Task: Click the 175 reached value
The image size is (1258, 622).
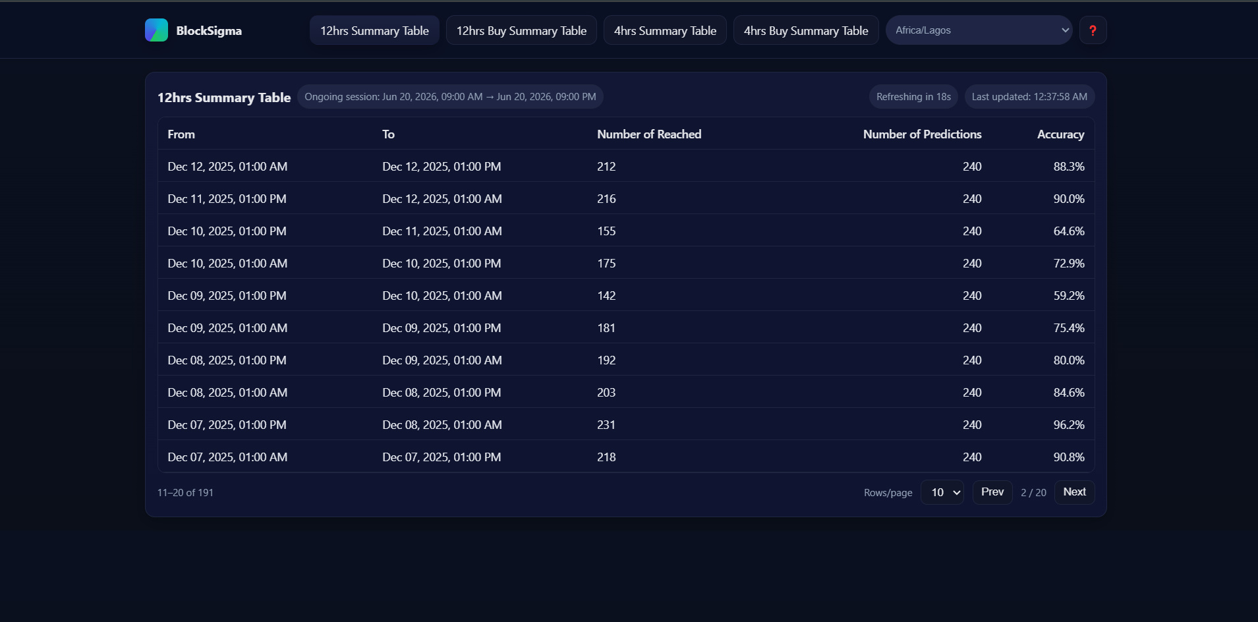Action: coord(606,264)
